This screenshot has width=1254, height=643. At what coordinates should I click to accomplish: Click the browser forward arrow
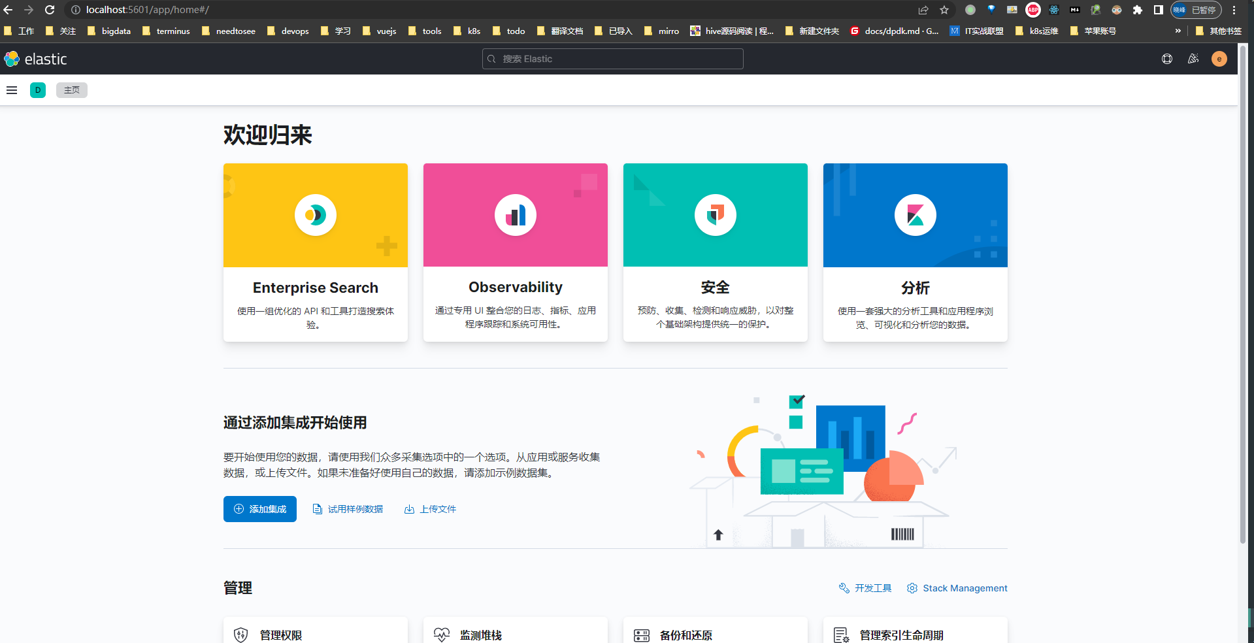[x=29, y=10]
